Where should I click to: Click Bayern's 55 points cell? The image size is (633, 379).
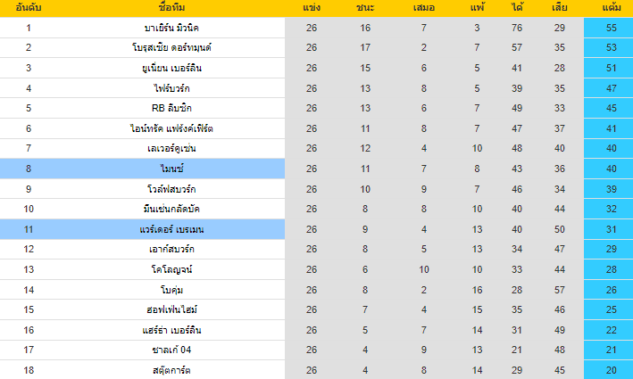[x=612, y=28]
